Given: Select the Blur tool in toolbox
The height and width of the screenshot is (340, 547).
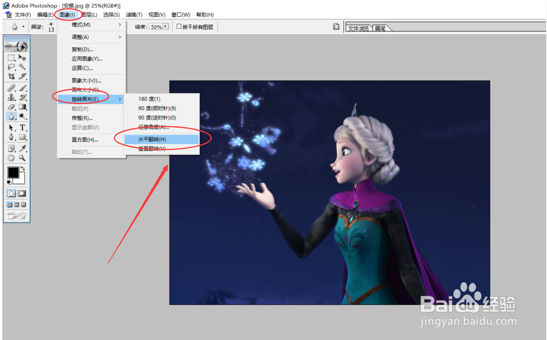Looking at the screenshot, I should pos(12,116).
